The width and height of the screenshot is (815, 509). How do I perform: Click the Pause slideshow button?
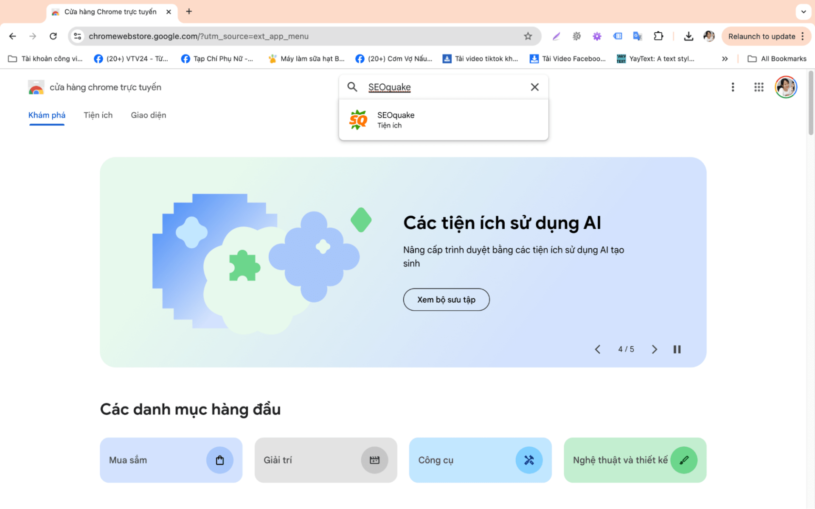pos(677,350)
